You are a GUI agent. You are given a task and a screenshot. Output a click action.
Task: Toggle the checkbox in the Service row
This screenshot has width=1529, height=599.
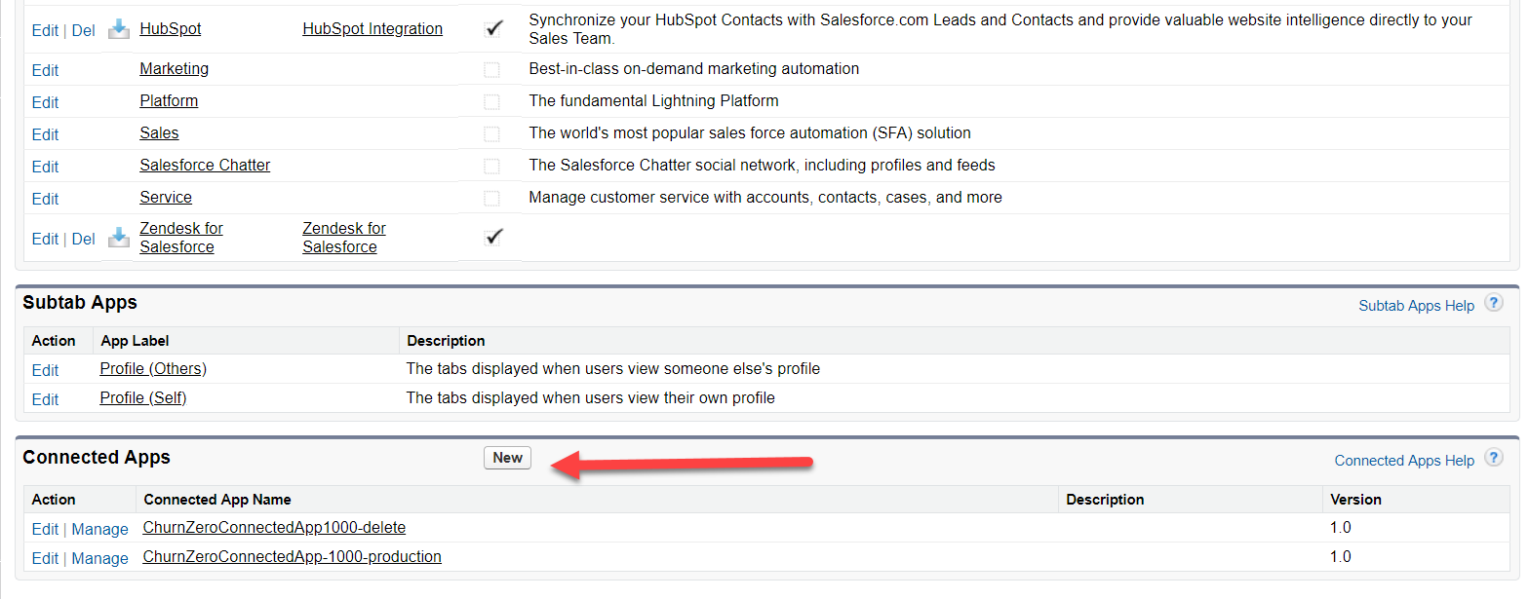pos(491,198)
